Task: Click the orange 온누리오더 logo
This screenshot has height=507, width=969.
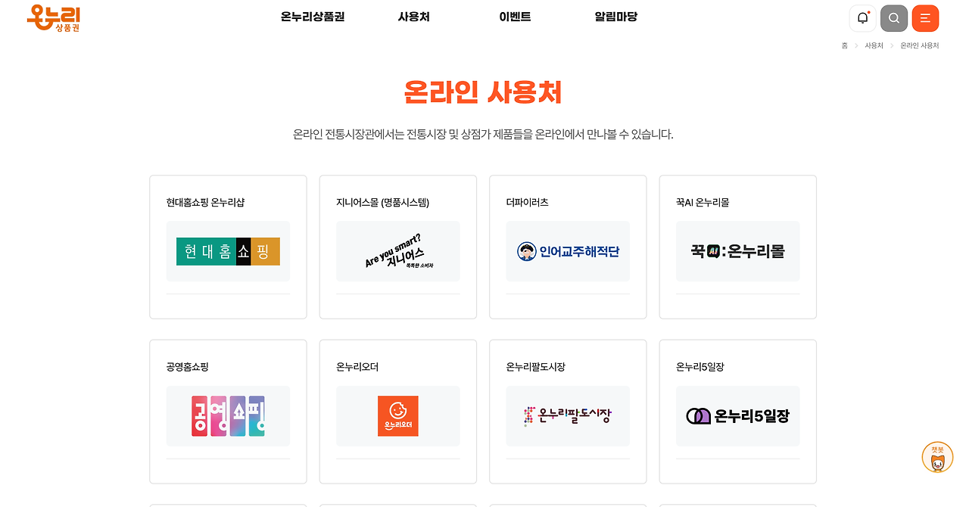Action: click(x=398, y=416)
